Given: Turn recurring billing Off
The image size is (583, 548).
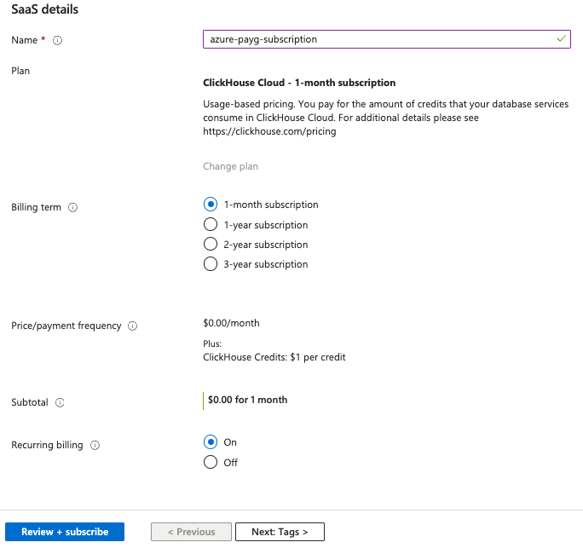Looking at the screenshot, I should (x=211, y=463).
